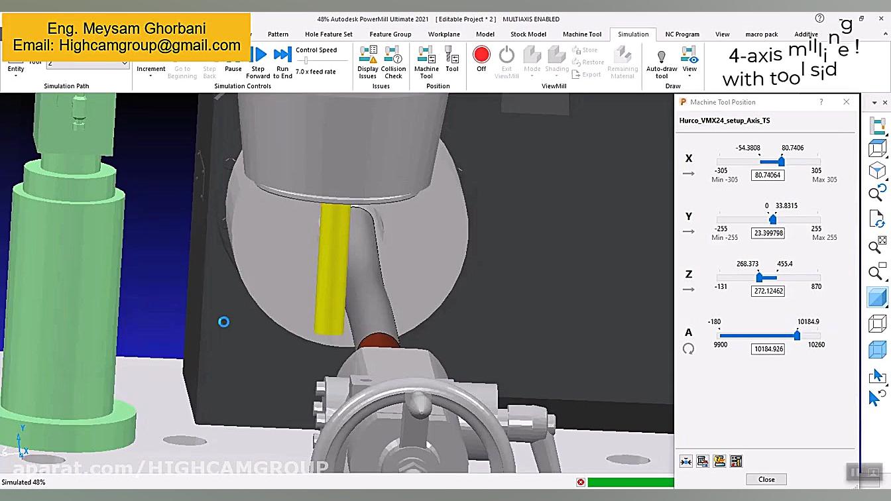Click the Machine Tool position icon

pos(426,61)
